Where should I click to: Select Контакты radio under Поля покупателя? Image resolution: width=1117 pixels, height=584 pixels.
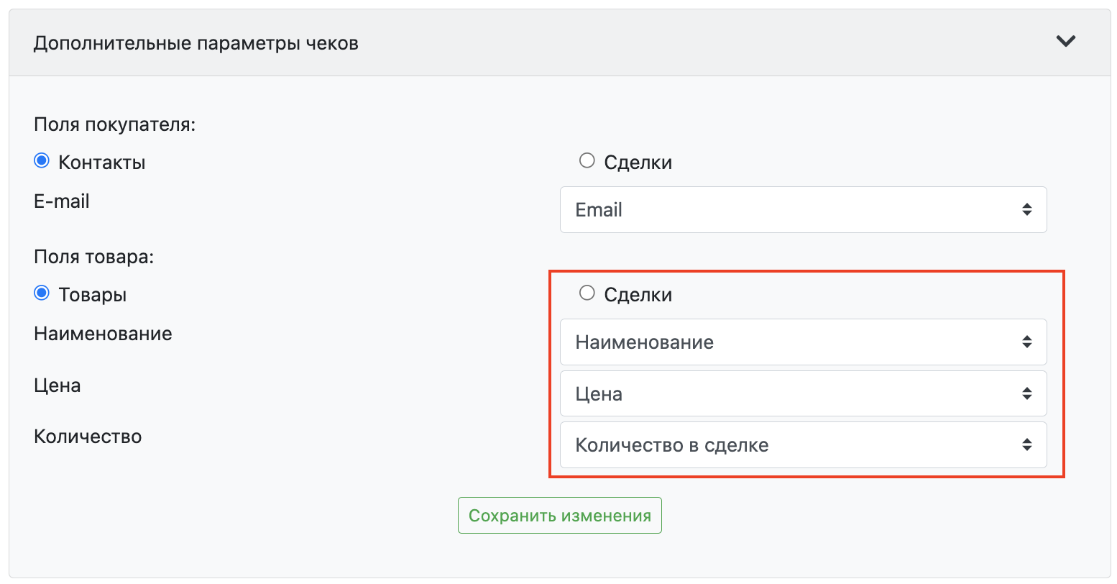(42, 161)
